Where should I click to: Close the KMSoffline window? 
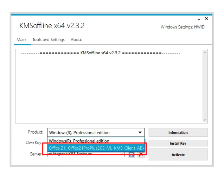(x=207, y=19)
